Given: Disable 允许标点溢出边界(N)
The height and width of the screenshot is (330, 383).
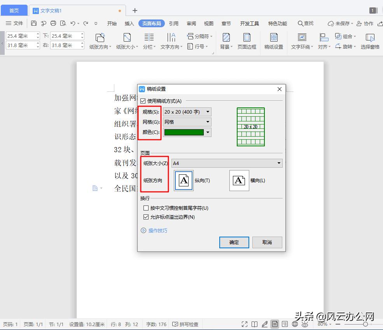Looking at the screenshot, I should pyautogui.click(x=147, y=217).
